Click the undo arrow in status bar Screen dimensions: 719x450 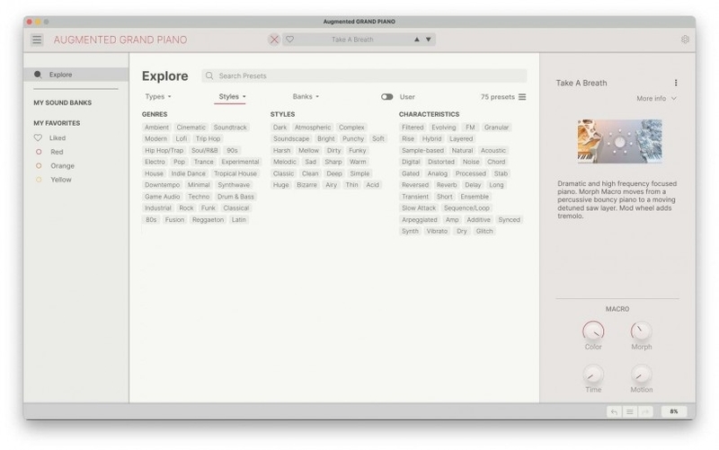click(614, 412)
